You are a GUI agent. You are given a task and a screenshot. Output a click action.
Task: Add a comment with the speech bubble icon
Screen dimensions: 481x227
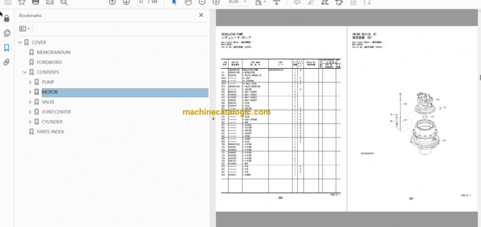click(297, 2)
